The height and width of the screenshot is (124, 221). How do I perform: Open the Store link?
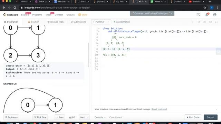[83, 15]
